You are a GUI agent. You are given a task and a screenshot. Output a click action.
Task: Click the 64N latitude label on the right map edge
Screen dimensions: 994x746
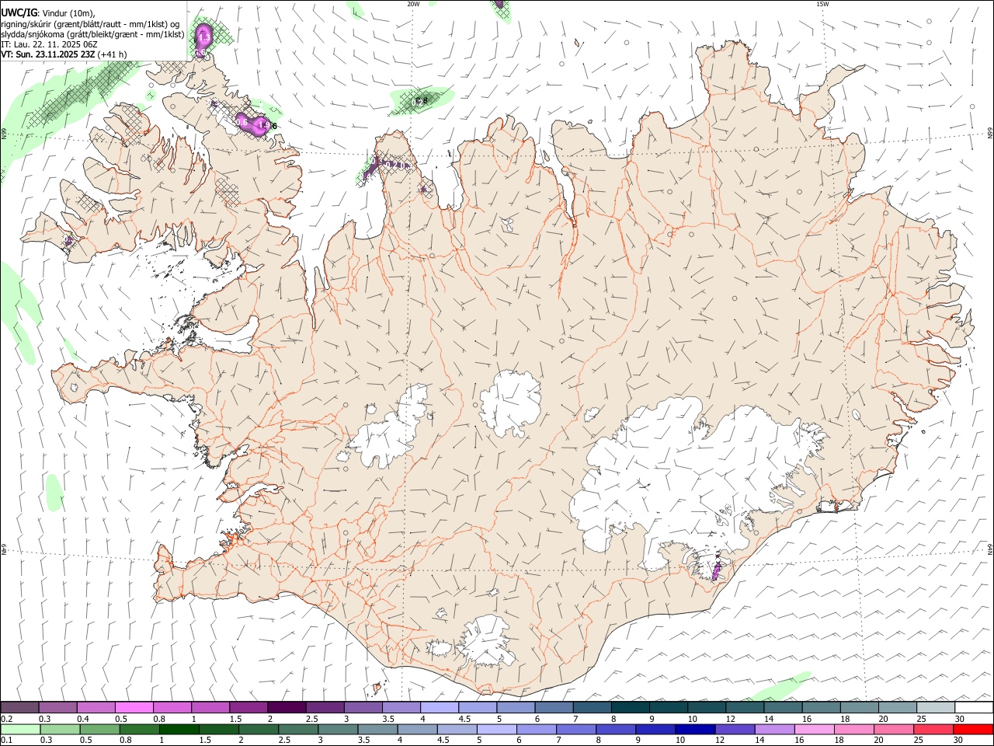point(989,549)
